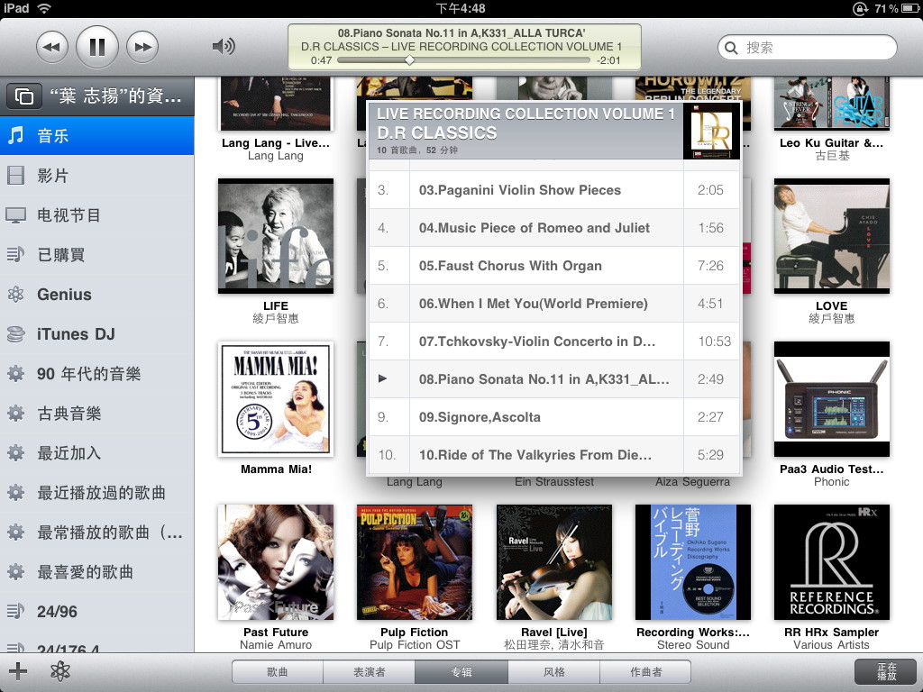The height and width of the screenshot is (692, 923).
Task: Focus the 搜索 search field
Action: 807,48
